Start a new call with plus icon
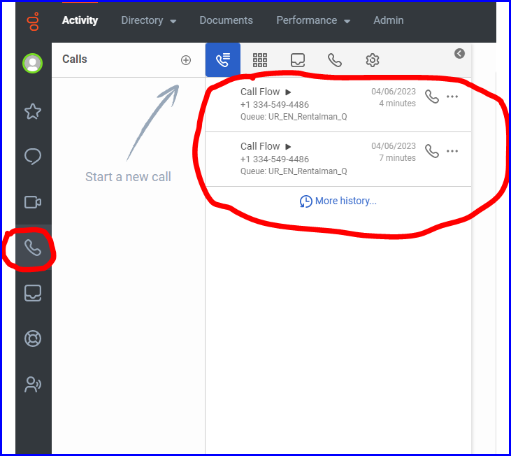This screenshot has width=511, height=456. (186, 60)
